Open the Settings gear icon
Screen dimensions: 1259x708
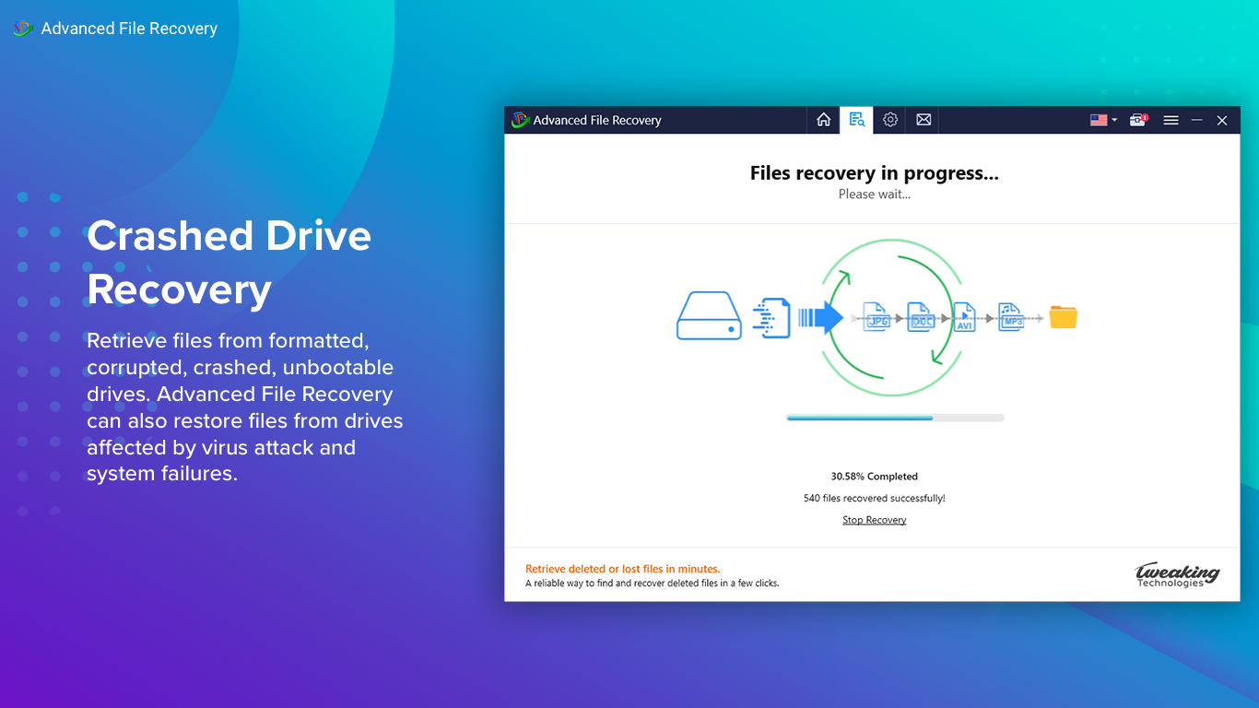[889, 120]
